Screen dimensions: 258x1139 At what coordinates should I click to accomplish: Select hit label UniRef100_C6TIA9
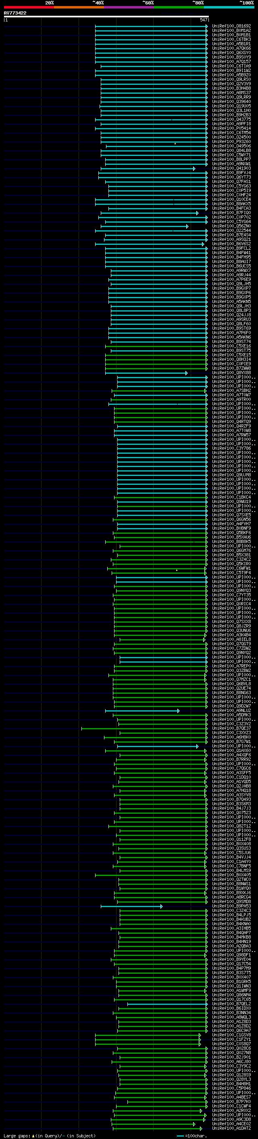point(231,66)
